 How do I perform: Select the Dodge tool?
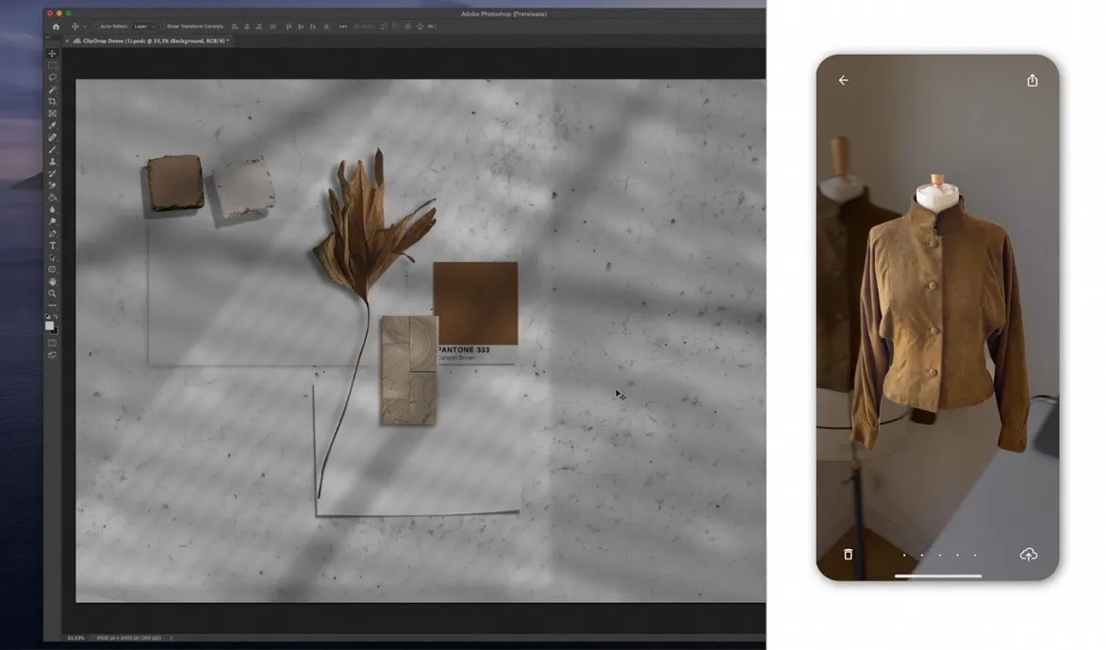click(52, 221)
